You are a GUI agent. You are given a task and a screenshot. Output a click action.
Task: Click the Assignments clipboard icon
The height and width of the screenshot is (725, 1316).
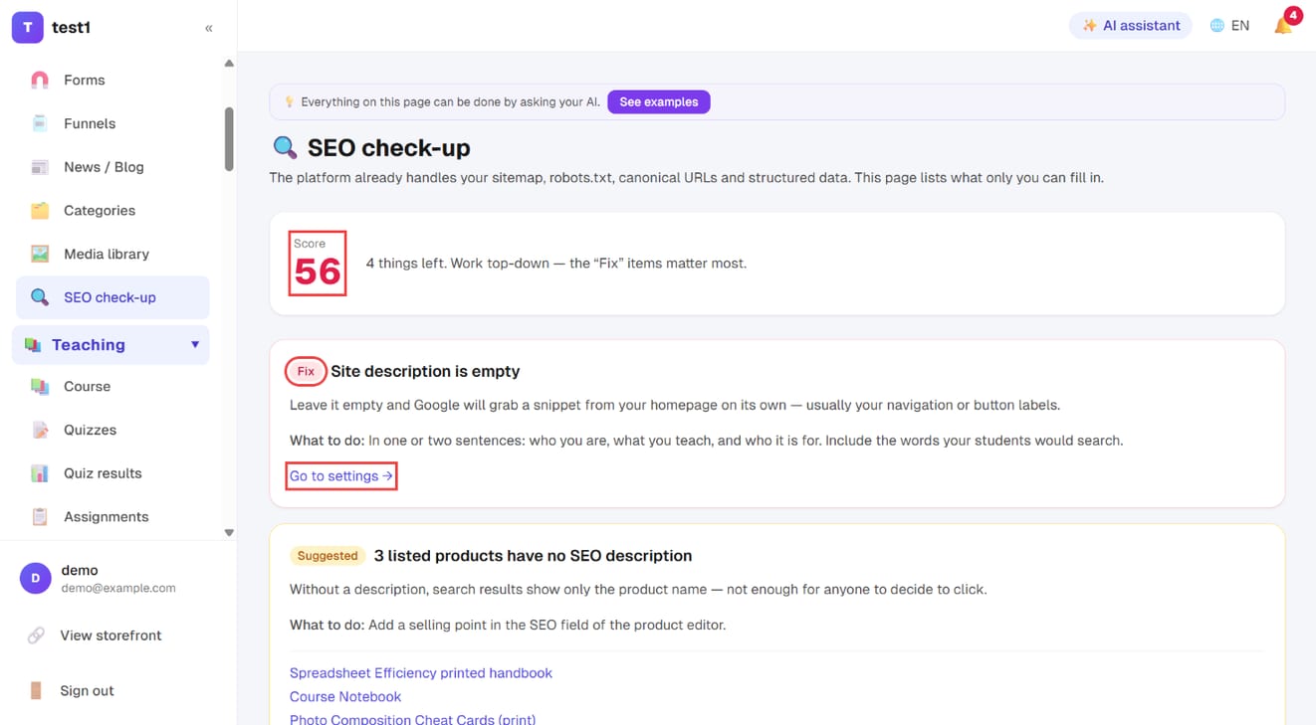pos(40,517)
